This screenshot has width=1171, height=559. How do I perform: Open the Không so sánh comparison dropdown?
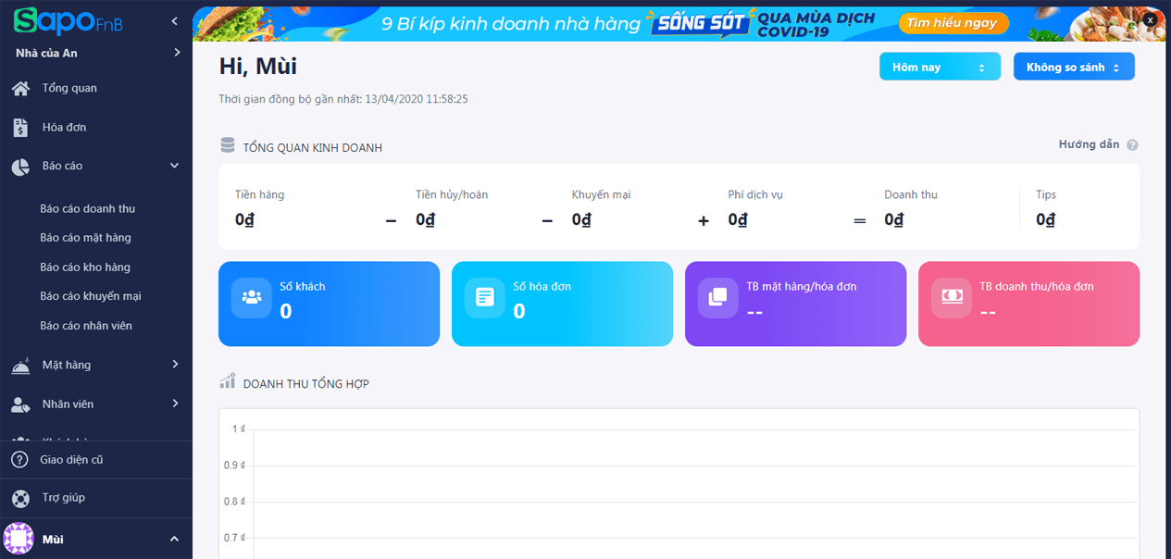point(1074,66)
